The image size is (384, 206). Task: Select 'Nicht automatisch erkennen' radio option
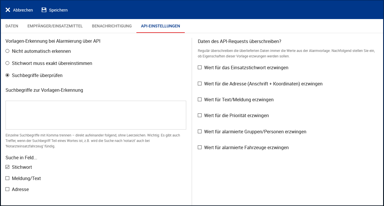point(8,51)
